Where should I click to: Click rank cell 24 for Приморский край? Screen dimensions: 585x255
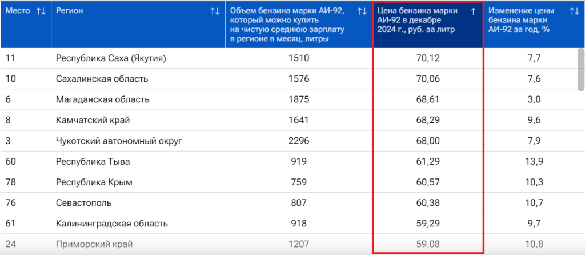tap(10, 245)
